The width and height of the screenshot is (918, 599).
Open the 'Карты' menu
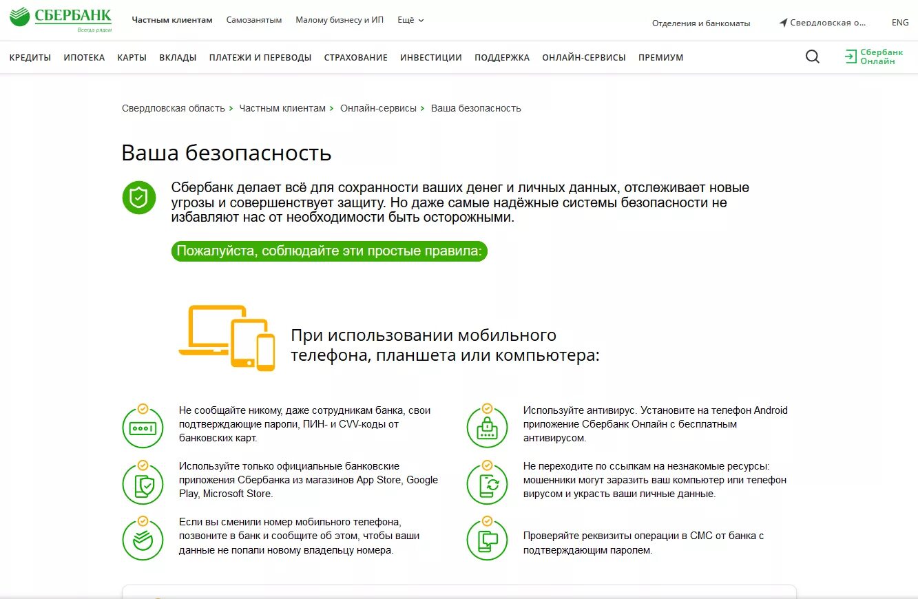point(132,58)
